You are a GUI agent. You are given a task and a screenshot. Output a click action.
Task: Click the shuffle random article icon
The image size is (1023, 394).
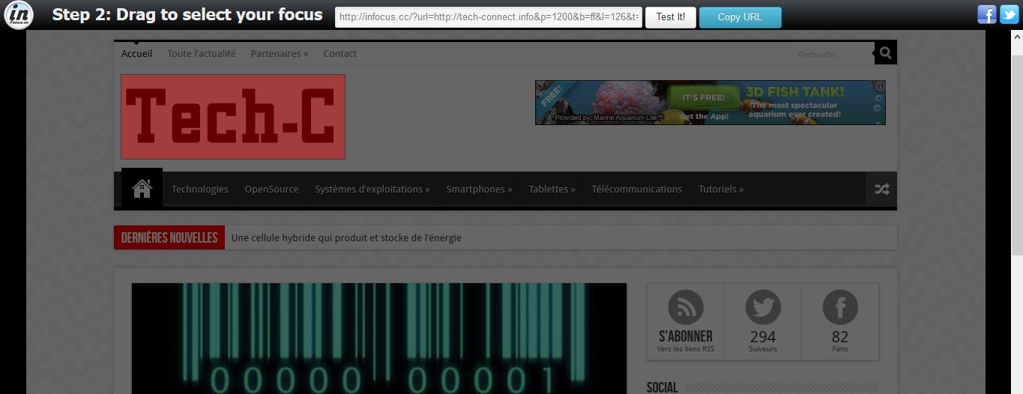coord(881,190)
